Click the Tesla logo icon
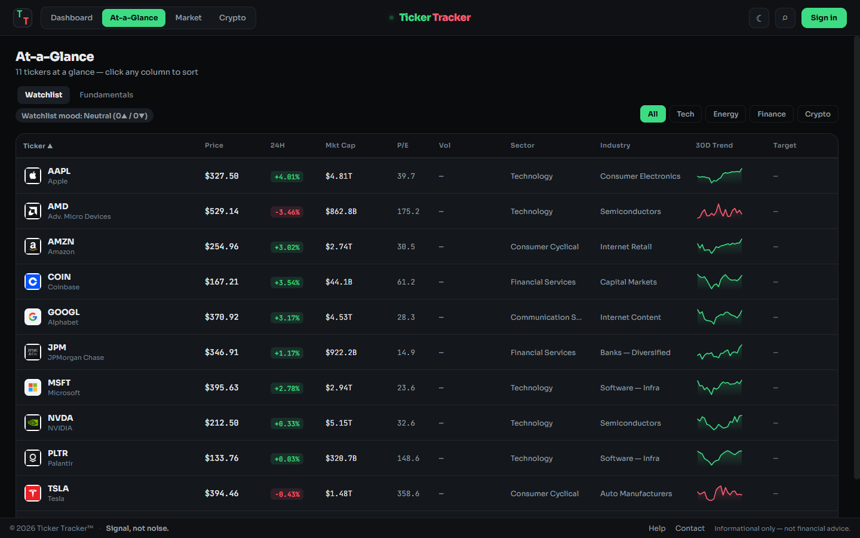 [x=33, y=493]
